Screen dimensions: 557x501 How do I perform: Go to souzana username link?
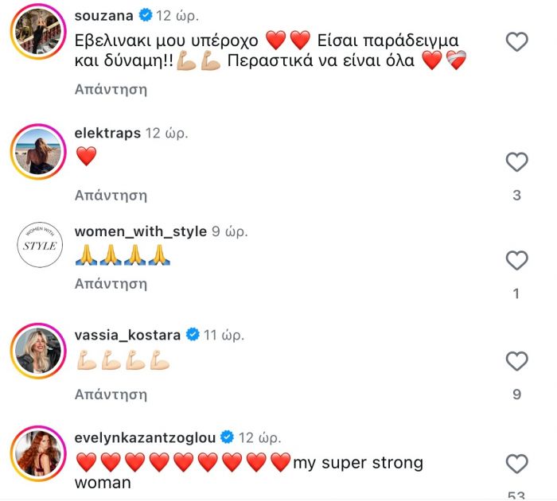click(x=103, y=15)
